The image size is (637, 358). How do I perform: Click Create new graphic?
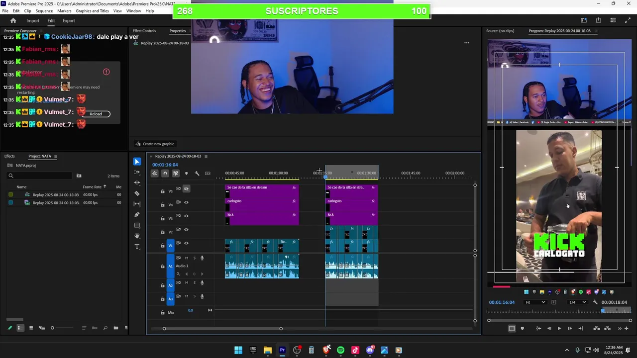pos(155,144)
